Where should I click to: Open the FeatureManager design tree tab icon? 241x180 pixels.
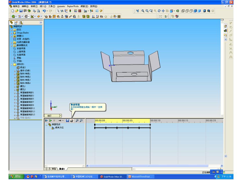point(11,23)
